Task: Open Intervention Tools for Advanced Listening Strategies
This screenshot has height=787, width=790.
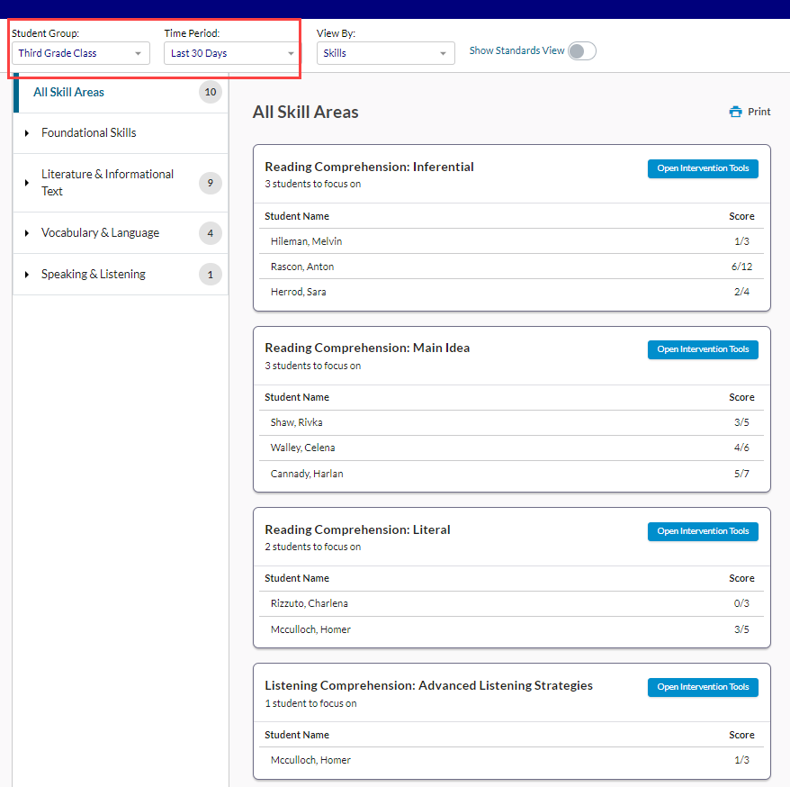Action: (x=703, y=687)
